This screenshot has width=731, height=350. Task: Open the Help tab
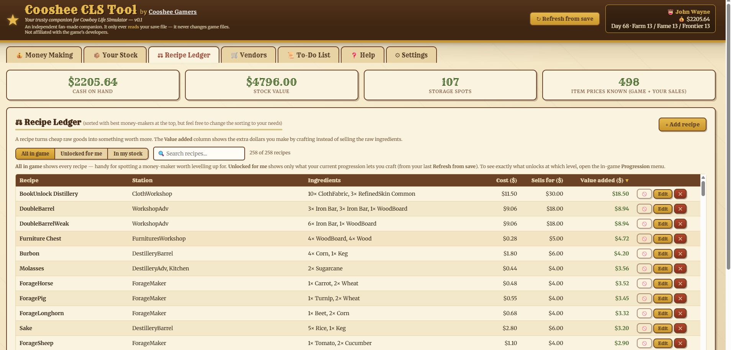[x=363, y=55]
